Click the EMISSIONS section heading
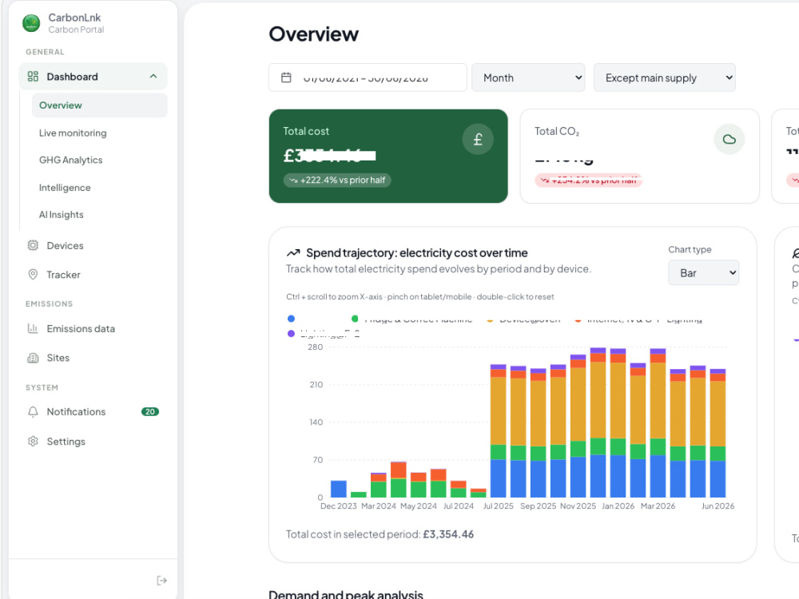 click(x=49, y=303)
